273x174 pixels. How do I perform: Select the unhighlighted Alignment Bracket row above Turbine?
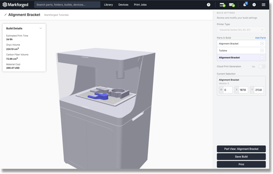click(x=241, y=44)
